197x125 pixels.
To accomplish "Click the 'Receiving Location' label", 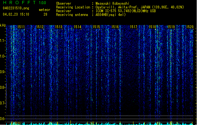I will point(73,7).
